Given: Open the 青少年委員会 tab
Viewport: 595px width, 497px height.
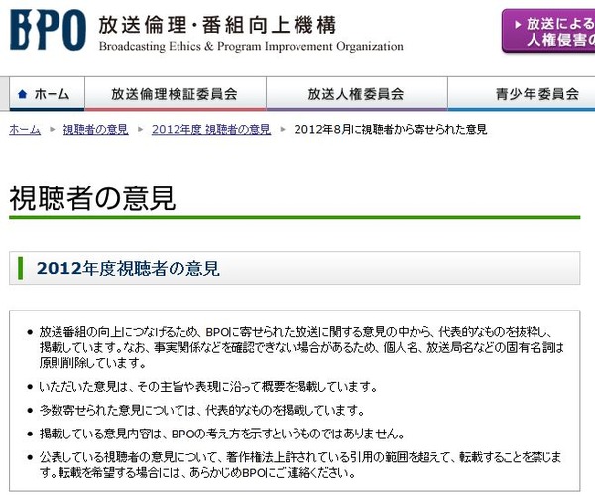Looking at the screenshot, I should pyautogui.click(x=522, y=94).
